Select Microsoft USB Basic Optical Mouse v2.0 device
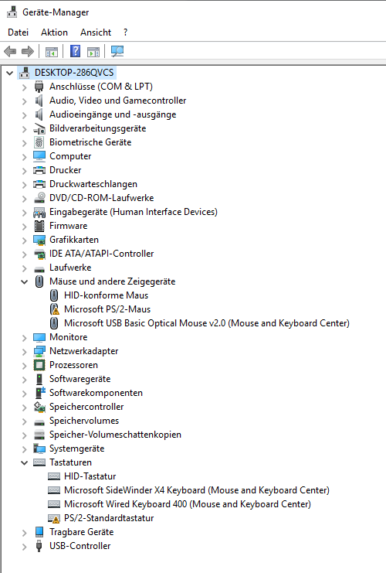This screenshot has width=386, height=573. tap(206, 323)
